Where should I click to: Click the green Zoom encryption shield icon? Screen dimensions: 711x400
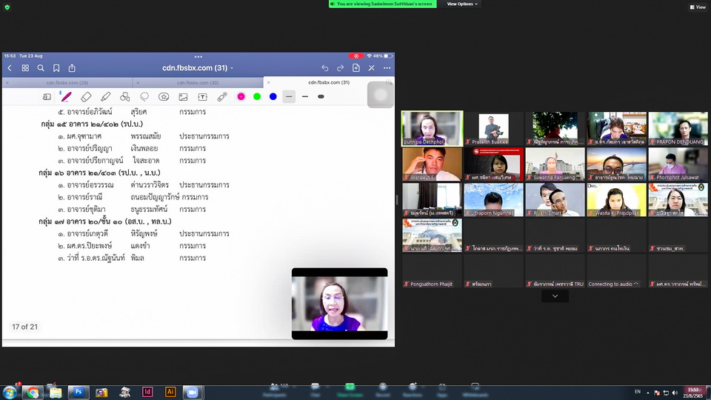(x=7, y=7)
